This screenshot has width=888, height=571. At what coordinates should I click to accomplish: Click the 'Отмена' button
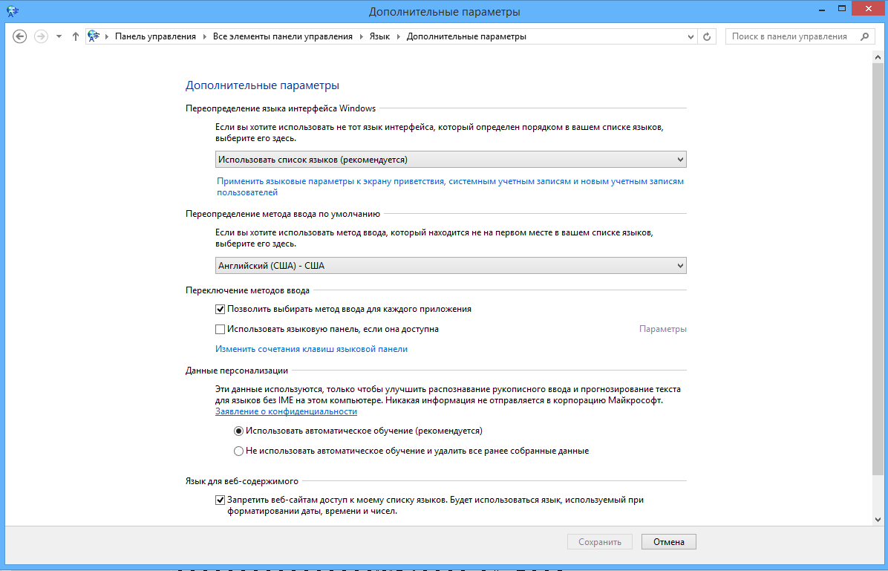[x=669, y=542]
